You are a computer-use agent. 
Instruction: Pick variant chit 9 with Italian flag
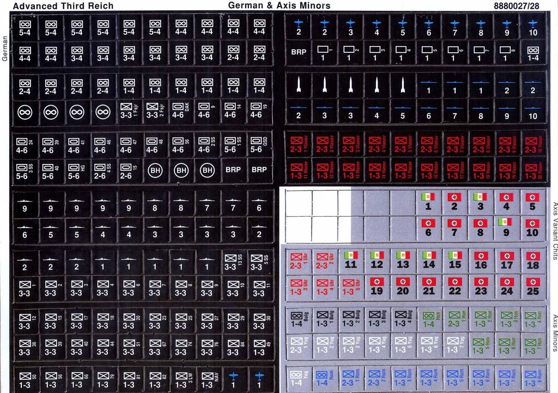[x=506, y=228]
